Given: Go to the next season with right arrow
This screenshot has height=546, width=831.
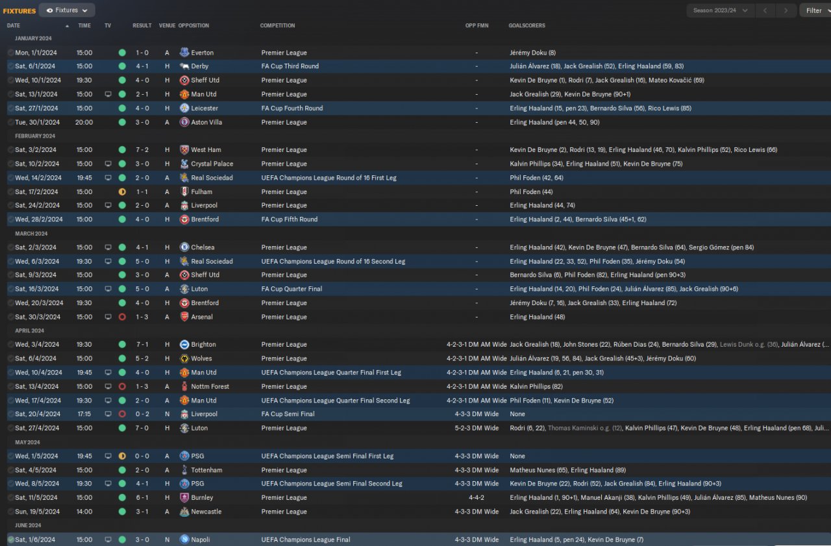Looking at the screenshot, I should click(786, 10).
